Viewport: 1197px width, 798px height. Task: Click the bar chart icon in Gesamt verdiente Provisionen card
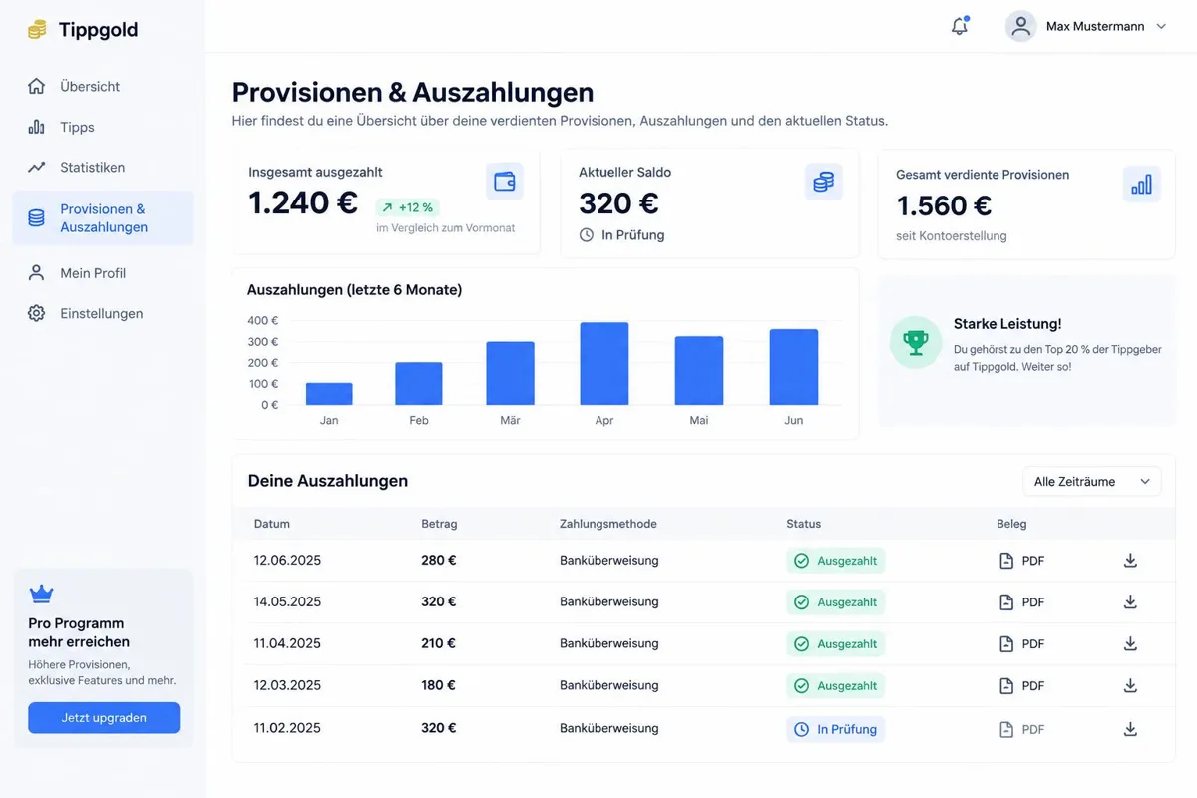pos(1142,185)
